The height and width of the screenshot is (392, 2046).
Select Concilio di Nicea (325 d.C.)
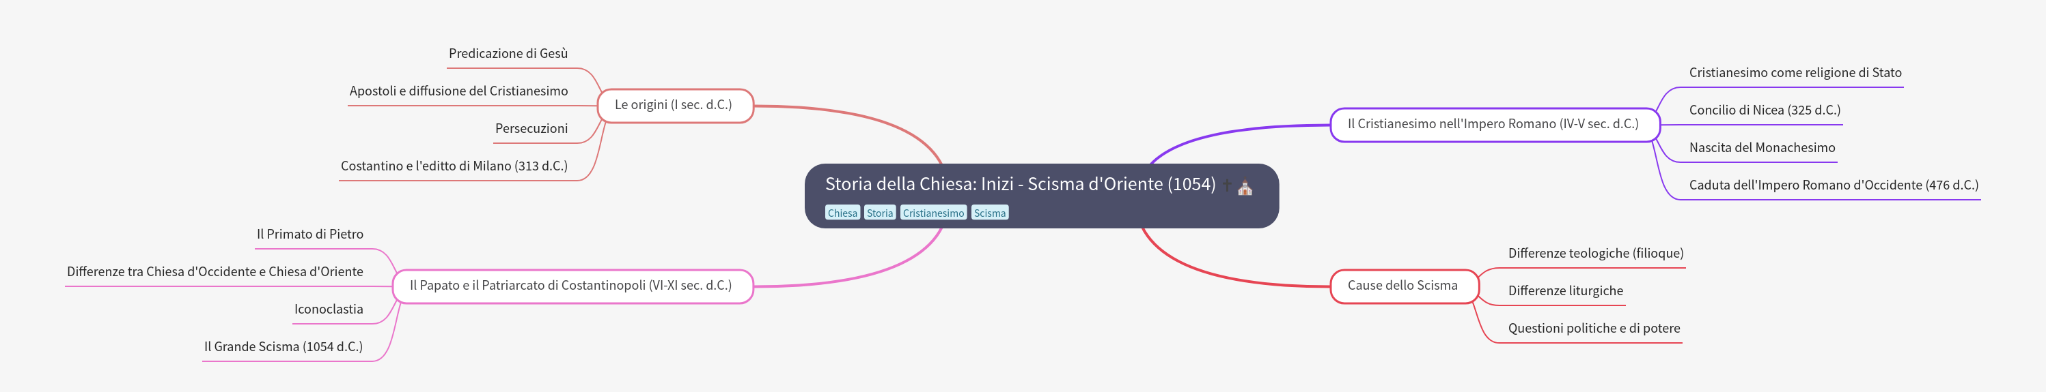pyautogui.click(x=1764, y=110)
